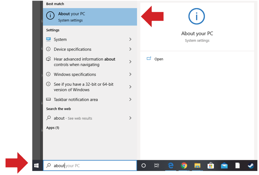Open the Windows Start button
The height and width of the screenshot is (175, 259).
tap(36, 165)
